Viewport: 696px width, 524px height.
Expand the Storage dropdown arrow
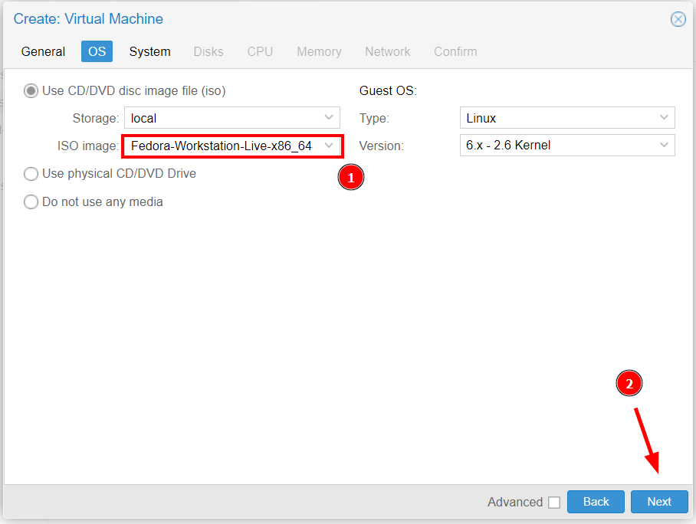330,118
